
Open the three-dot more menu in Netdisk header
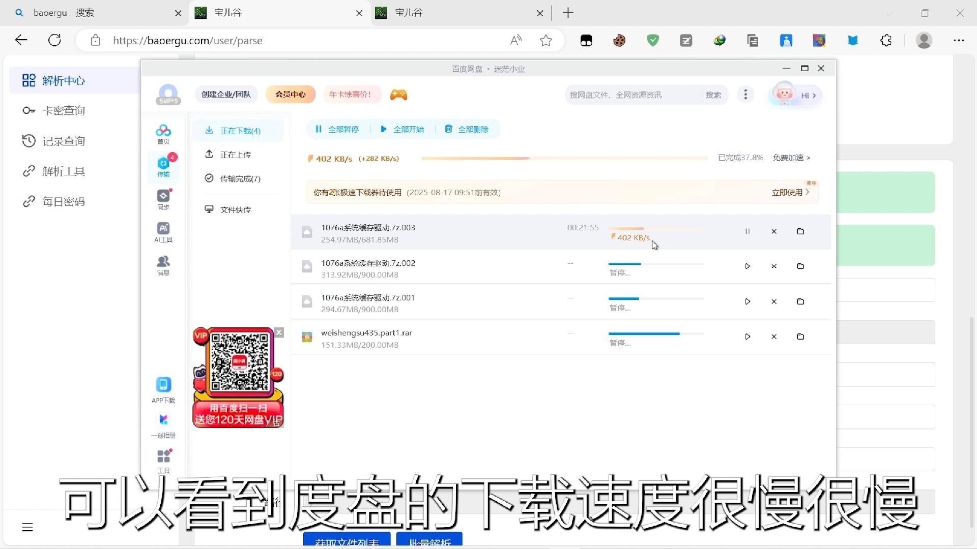pos(745,95)
